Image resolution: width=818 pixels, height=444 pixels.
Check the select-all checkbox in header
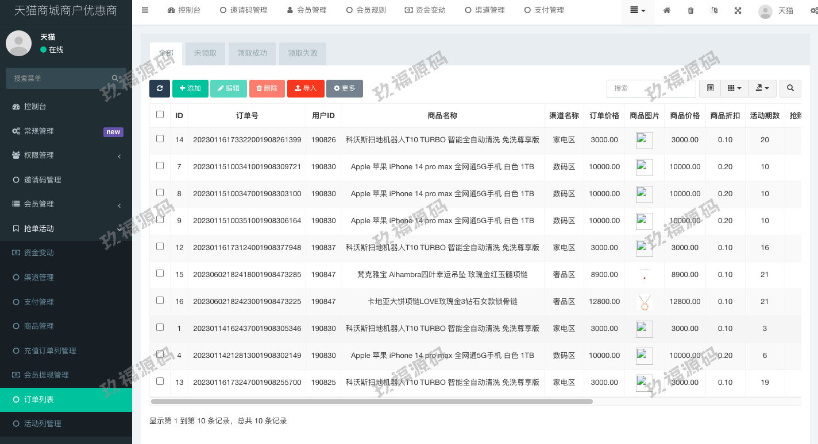[x=160, y=115]
